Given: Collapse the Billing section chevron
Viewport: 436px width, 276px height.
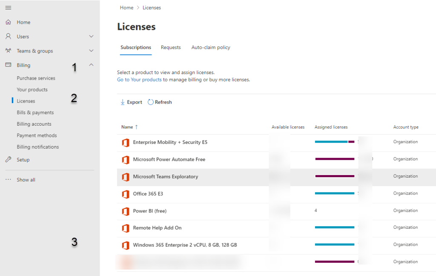Looking at the screenshot, I should pyautogui.click(x=91, y=65).
